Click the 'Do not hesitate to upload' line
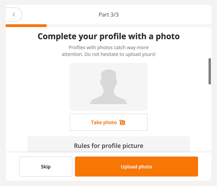The height and width of the screenshot is (186, 217). point(108,54)
